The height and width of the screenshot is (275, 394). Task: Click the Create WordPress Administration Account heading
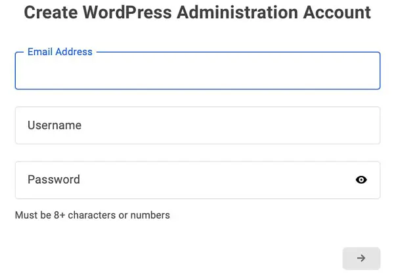coord(197,12)
